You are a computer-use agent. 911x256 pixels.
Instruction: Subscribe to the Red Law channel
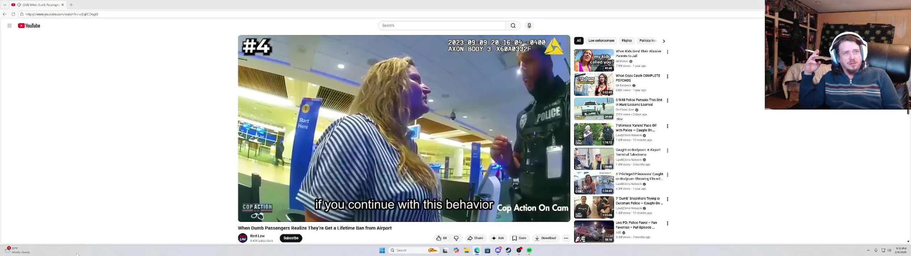pyautogui.click(x=291, y=238)
